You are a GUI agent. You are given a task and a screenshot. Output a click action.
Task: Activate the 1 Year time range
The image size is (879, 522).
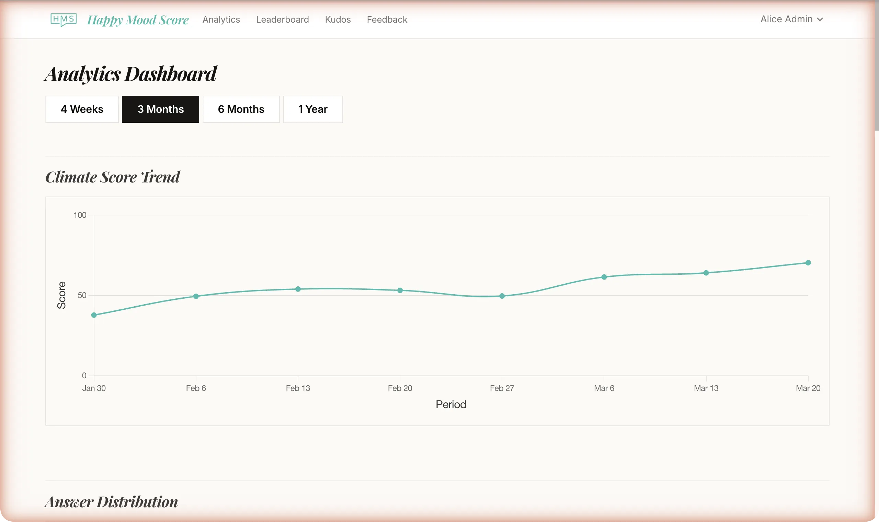point(313,109)
